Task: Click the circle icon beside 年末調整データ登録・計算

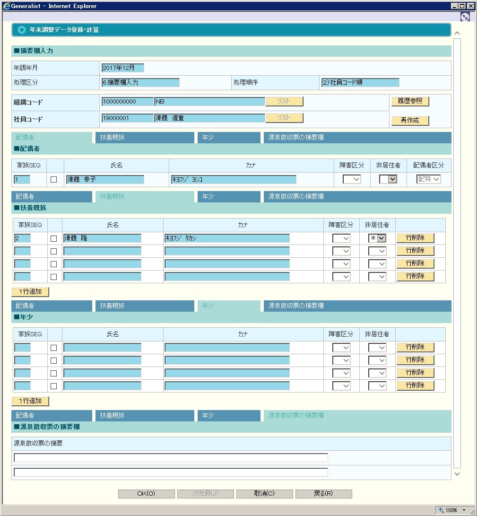Action: tap(21, 30)
